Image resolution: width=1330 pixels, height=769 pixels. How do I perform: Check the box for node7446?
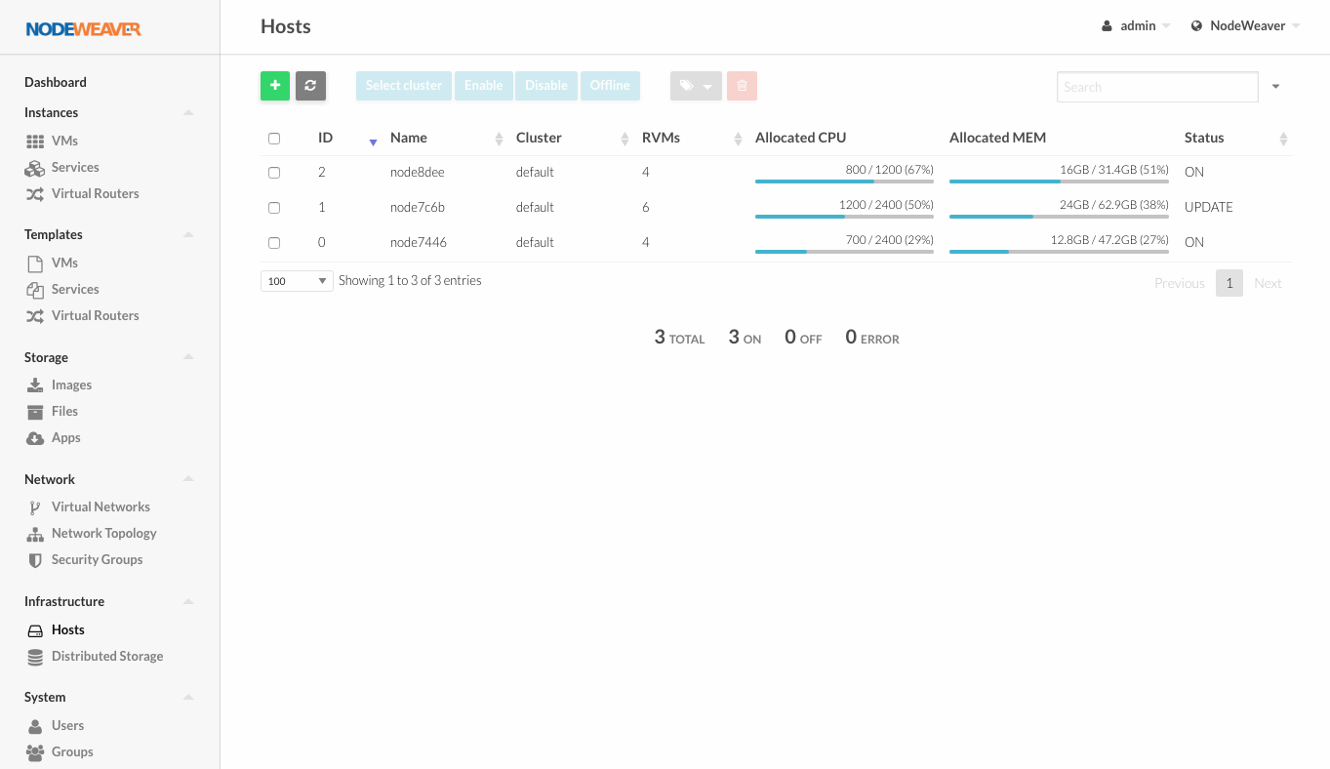[274, 243]
